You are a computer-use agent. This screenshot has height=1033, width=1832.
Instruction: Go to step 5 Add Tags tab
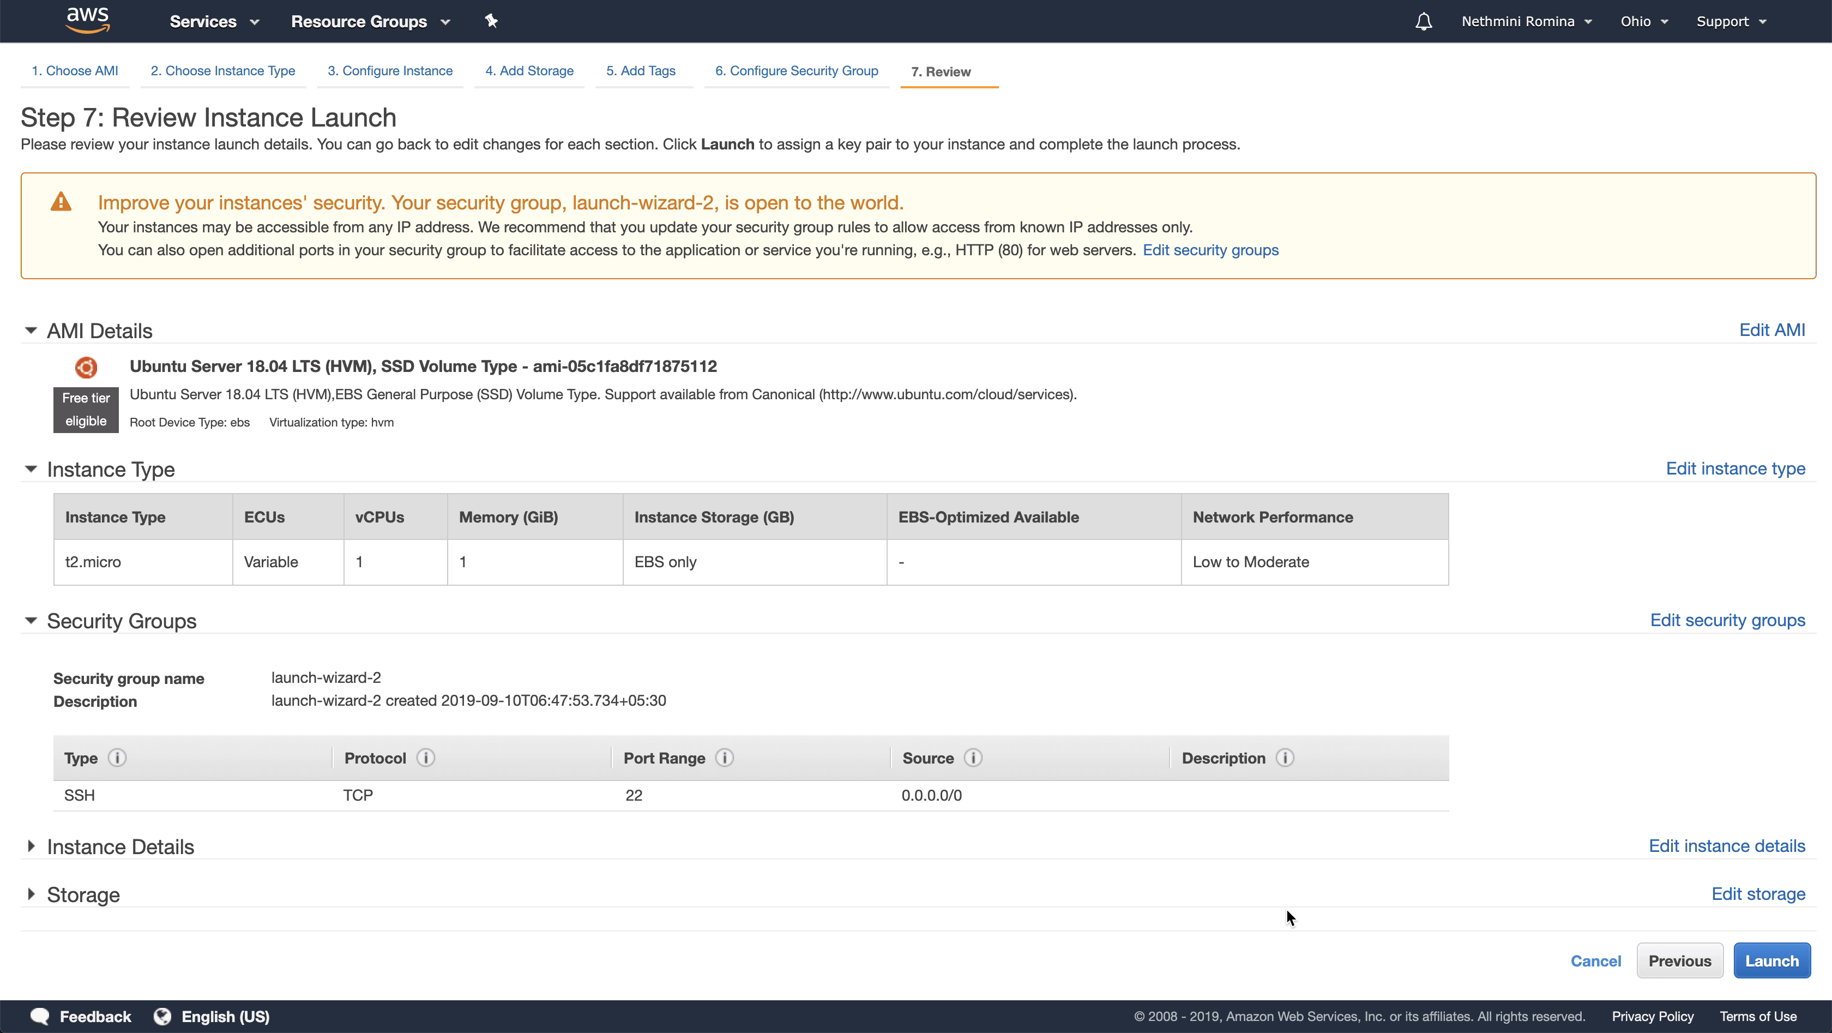(641, 71)
